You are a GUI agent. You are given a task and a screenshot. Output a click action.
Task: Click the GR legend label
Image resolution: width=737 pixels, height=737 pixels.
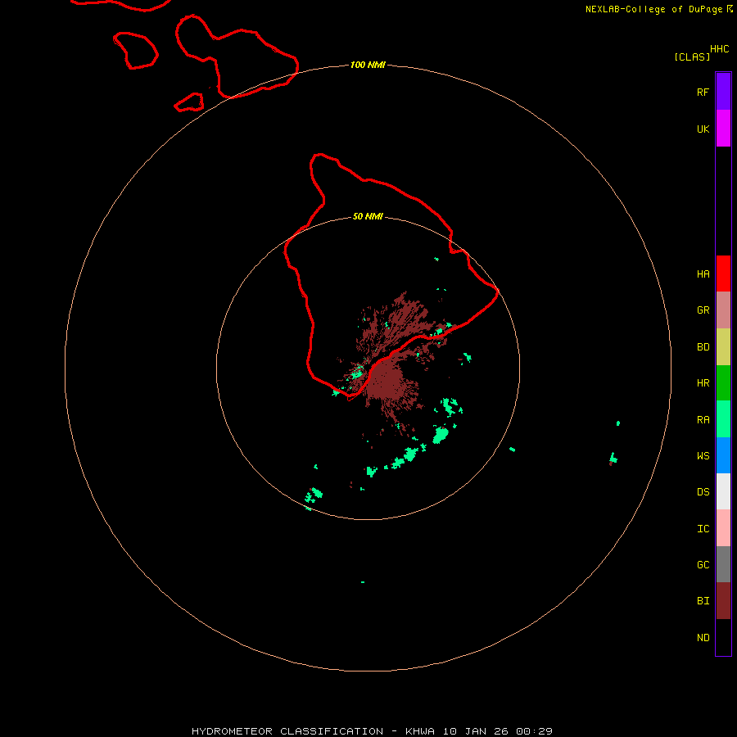703,310
